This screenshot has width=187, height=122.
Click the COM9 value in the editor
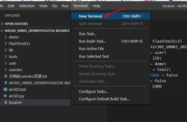tap(157, 87)
